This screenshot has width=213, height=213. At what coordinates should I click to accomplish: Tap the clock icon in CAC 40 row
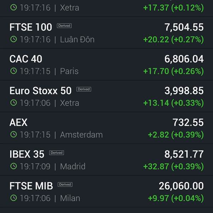13,71
